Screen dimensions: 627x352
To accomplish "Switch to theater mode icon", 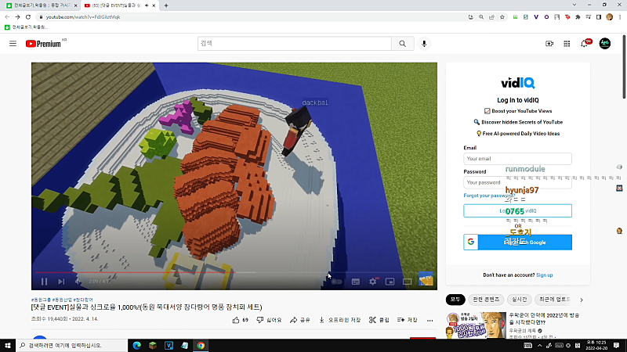I will click(x=407, y=282).
